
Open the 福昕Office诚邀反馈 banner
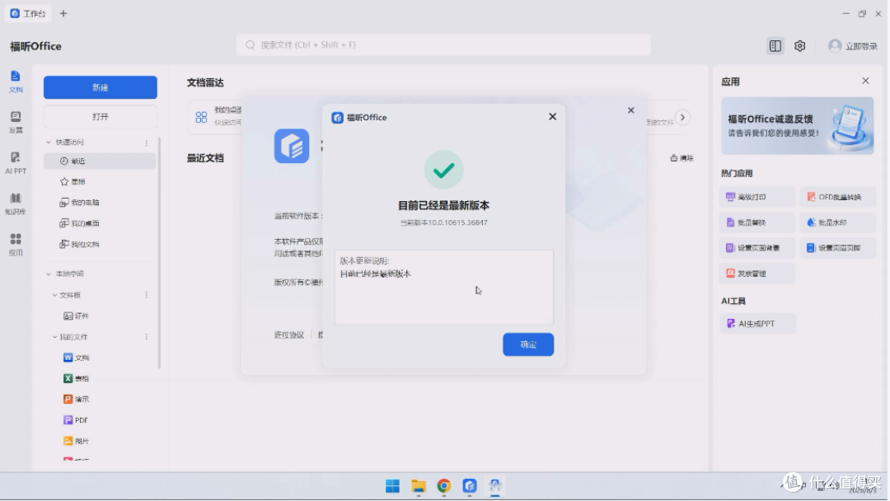[x=798, y=126]
